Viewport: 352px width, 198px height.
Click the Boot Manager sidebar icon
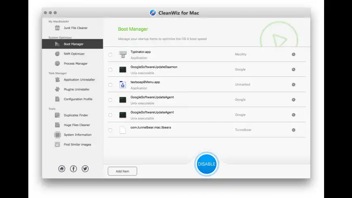coord(57,44)
